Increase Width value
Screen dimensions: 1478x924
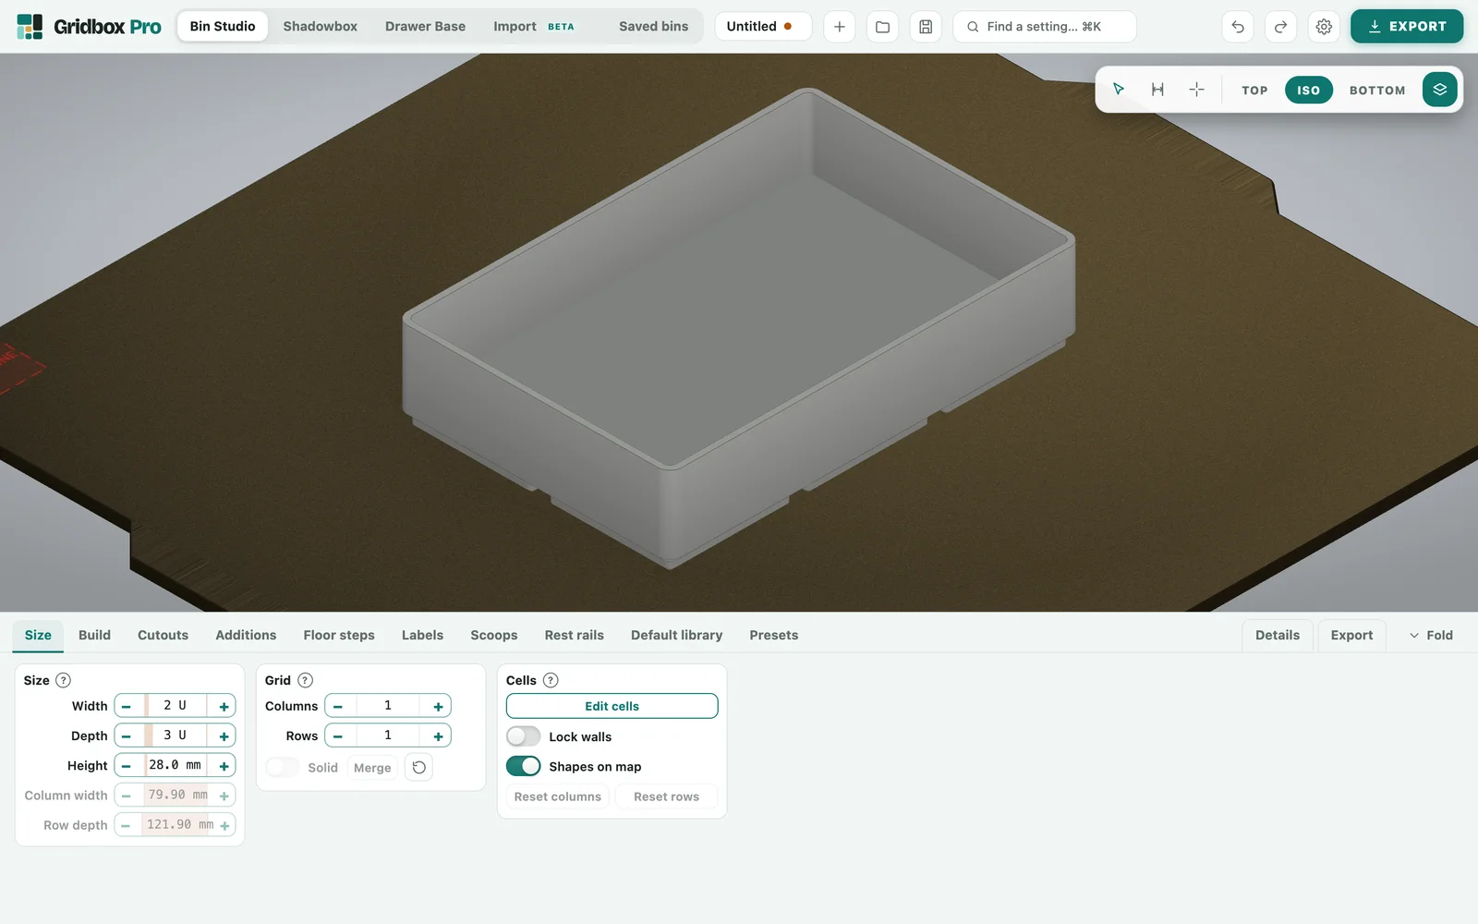[x=224, y=706]
